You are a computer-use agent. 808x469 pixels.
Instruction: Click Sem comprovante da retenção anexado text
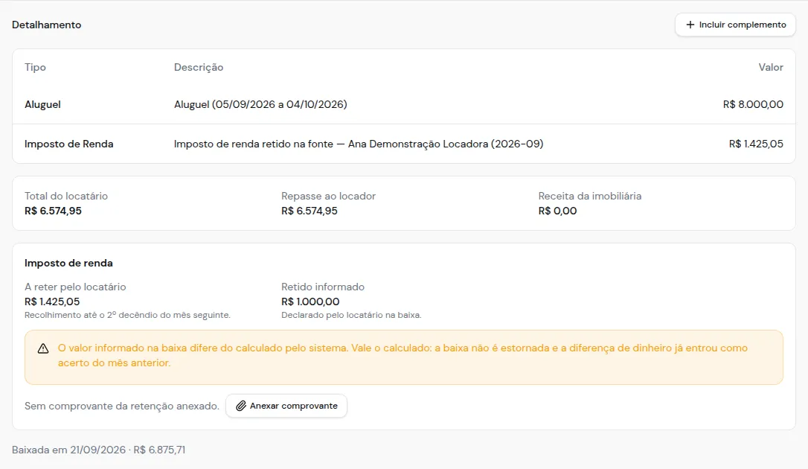pyautogui.click(x=121, y=406)
